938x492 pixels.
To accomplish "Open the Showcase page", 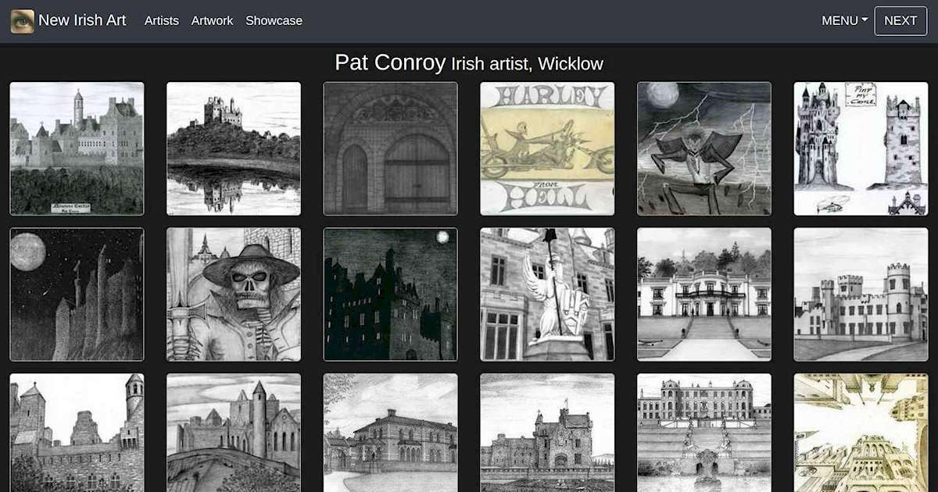I will tap(274, 21).
